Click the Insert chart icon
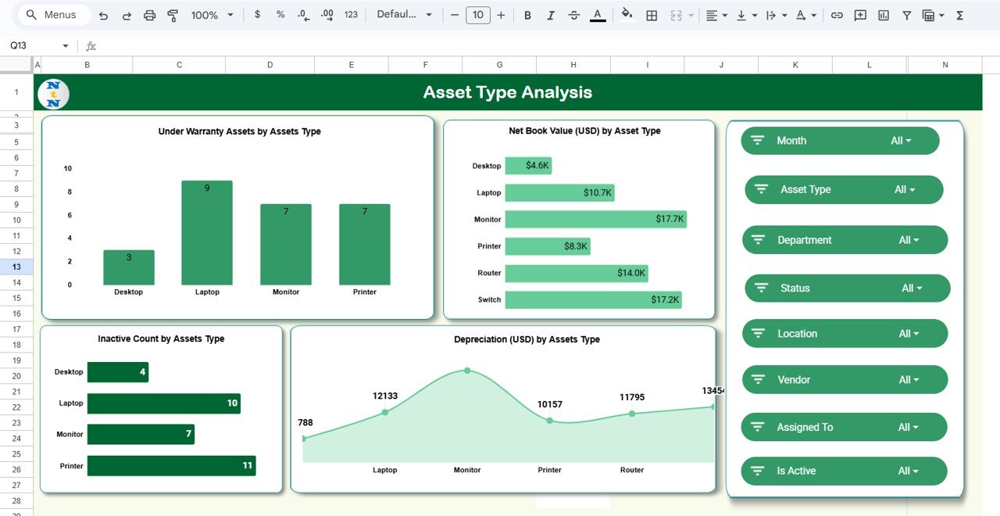The height and width of the screenshot is (516, 1000). 884,15
